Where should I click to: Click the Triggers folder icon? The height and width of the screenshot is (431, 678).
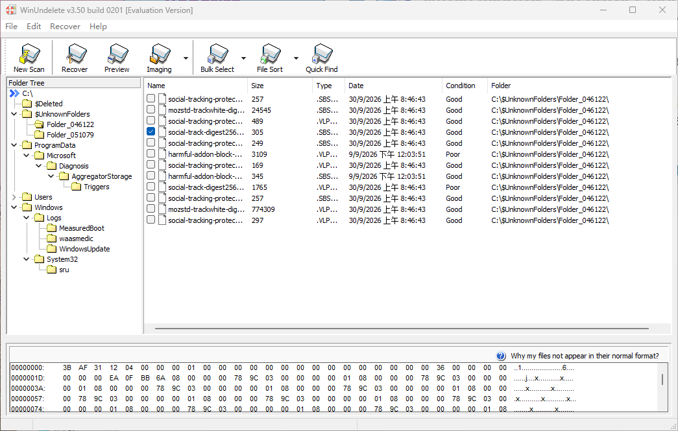(x=77, y=187)
